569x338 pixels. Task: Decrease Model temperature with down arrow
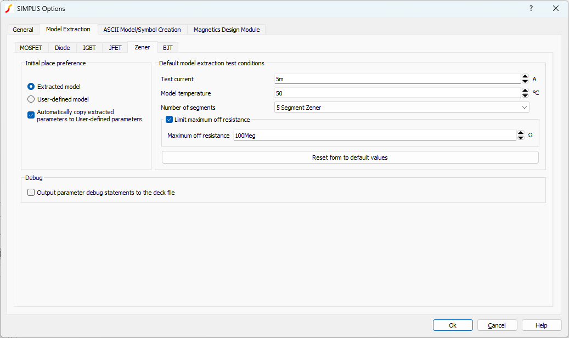click(525, 96)
